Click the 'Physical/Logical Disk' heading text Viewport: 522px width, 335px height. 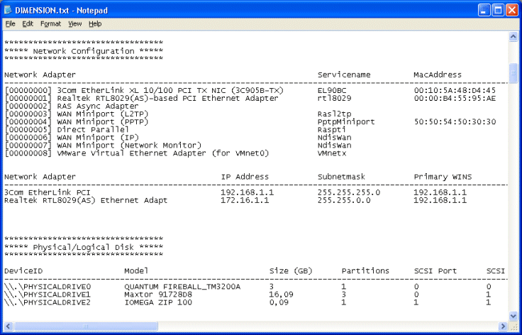[x=84, y=247]
